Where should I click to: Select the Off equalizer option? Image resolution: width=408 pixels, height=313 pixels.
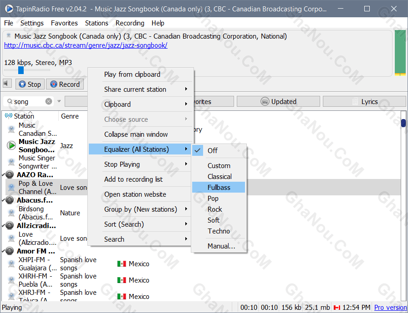219,150
